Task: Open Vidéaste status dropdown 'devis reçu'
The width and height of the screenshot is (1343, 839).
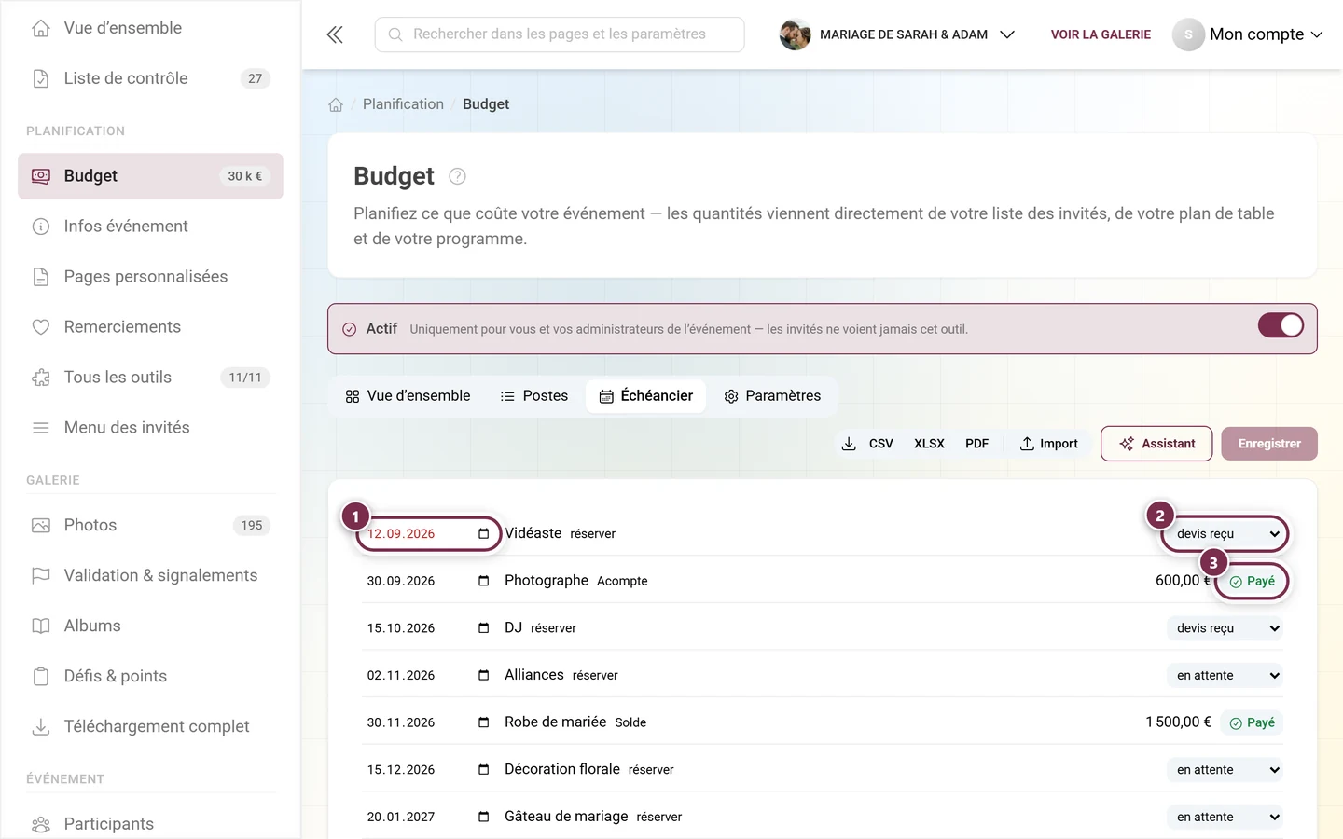Action: (x=1225, y=534)
